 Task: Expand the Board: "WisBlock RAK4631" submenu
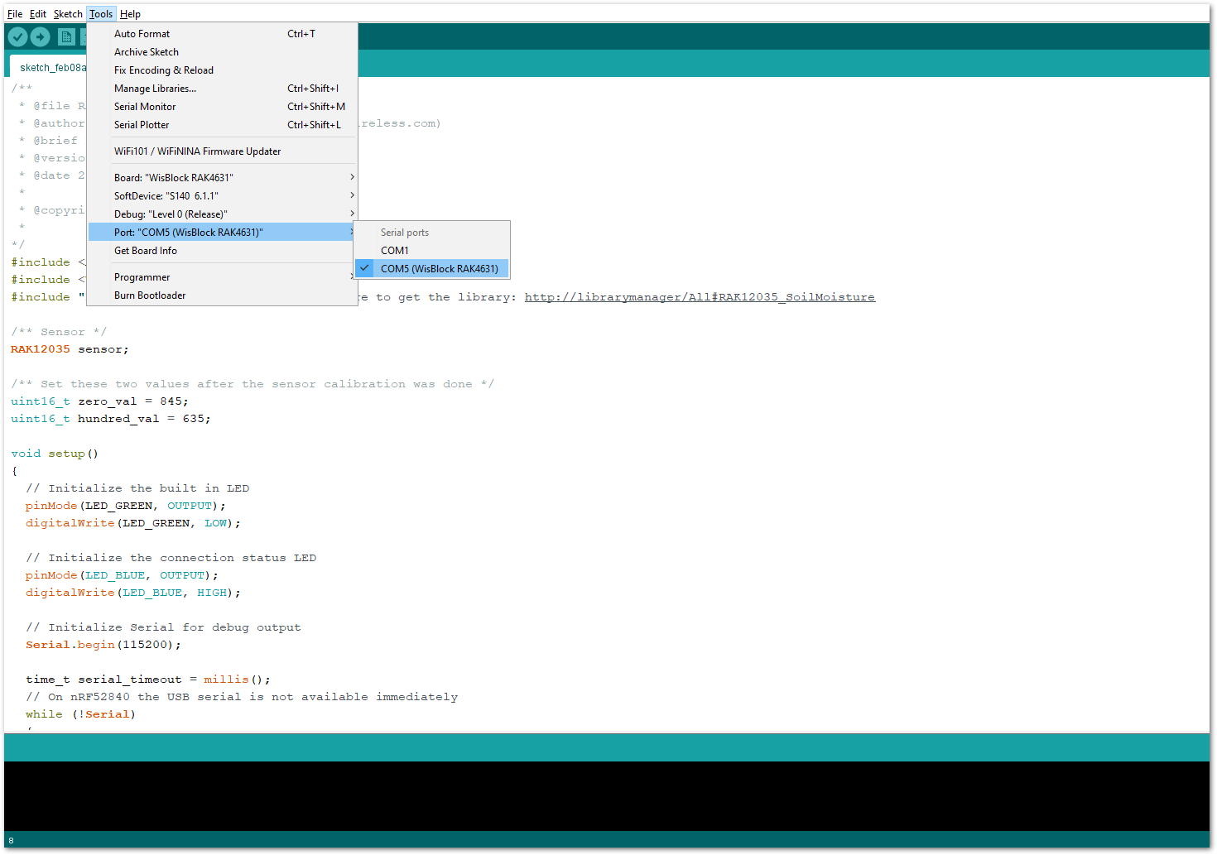(x=223, y=178)
